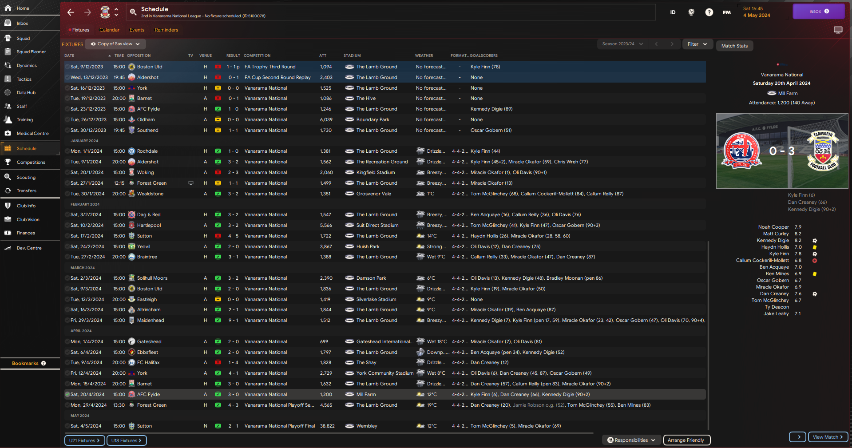This screenshot has width=852, height=448.
Task: Click the View Match button
Action: click(828, 437)
